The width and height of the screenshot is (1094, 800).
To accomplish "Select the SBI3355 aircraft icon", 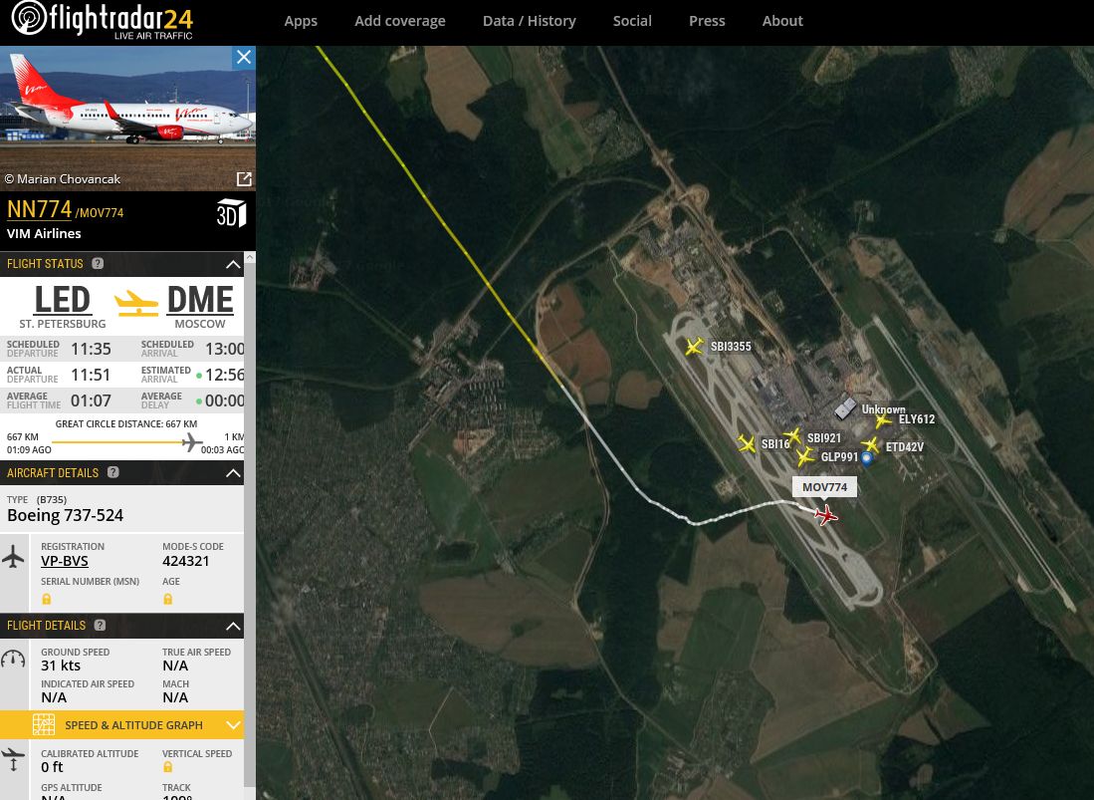I will pos(694,347).
